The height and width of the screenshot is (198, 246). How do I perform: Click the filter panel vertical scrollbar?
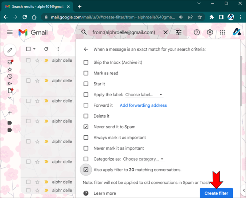tap(241, 81)
